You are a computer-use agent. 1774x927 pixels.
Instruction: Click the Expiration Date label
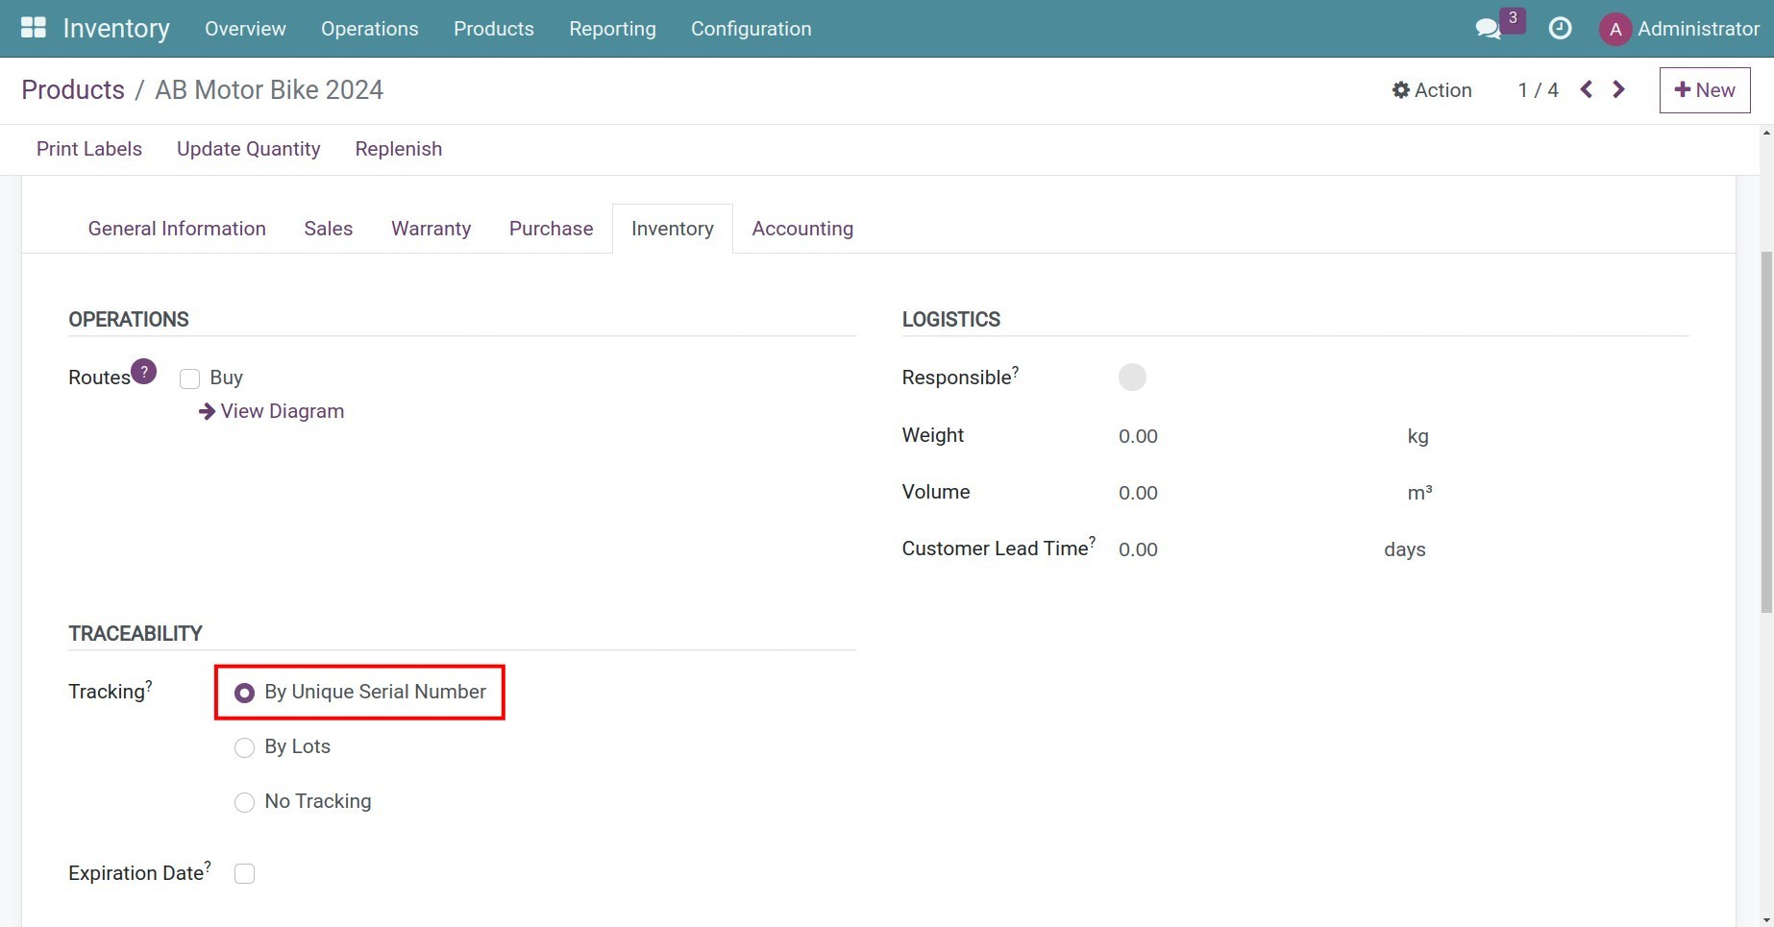(x=137, y=873)
